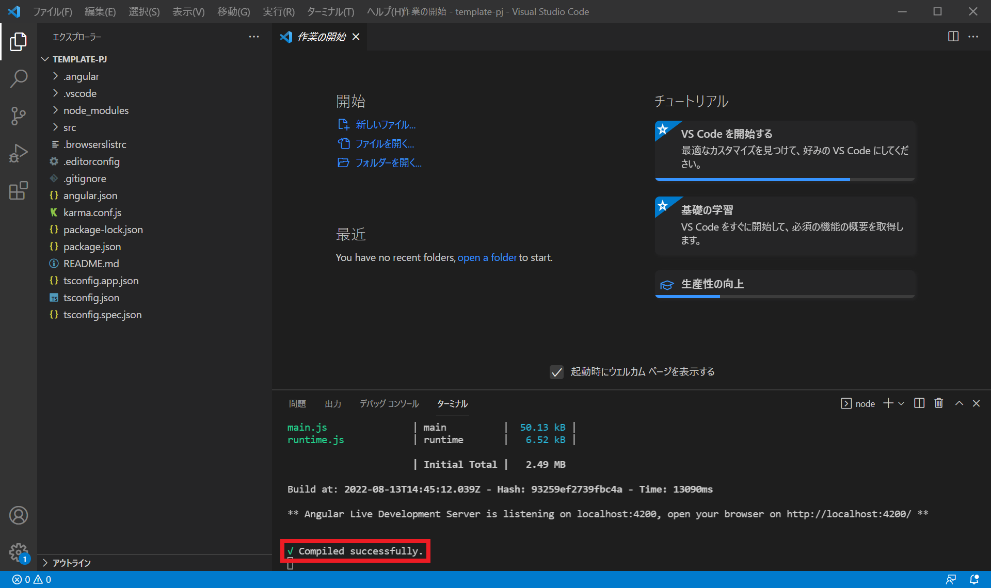The width and height of the screenshot is (991, 588).
Task: Expand the node_modules folder
Action: tap(95, 110)
